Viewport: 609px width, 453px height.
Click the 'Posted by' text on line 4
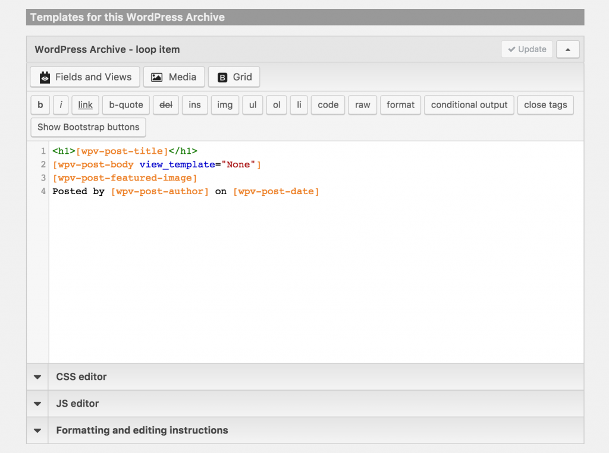tap(79, 191)
